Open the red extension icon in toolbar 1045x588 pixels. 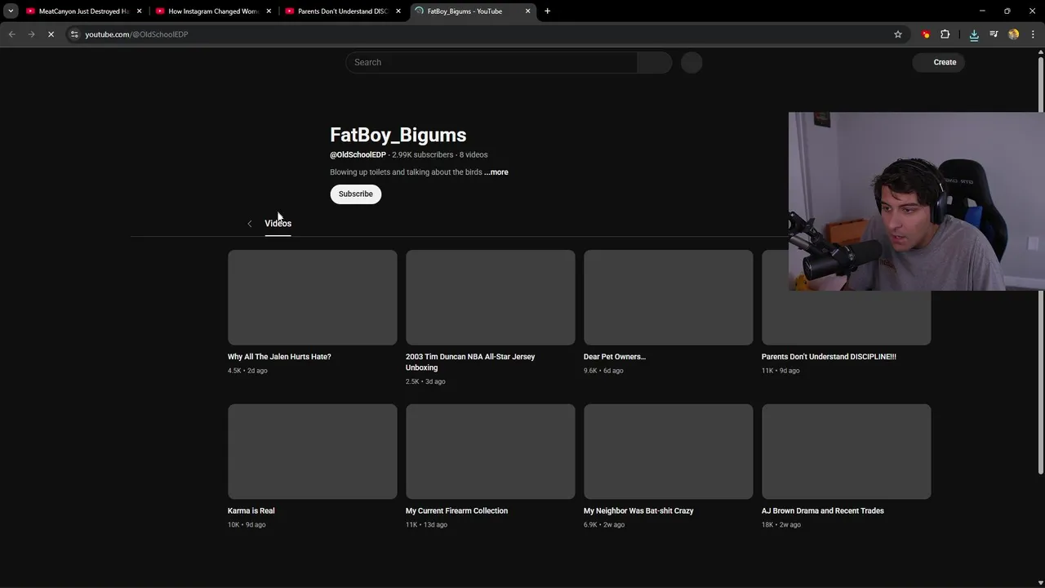926,34
